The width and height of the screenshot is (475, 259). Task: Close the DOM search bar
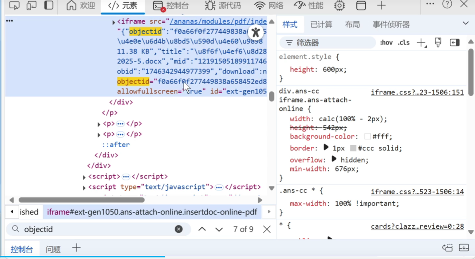[x=267, y=229]
